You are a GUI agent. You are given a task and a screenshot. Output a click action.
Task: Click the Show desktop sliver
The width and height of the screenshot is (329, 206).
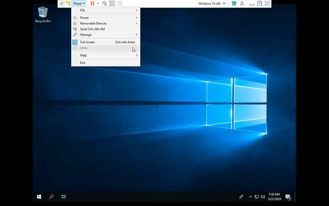(295, 197)
